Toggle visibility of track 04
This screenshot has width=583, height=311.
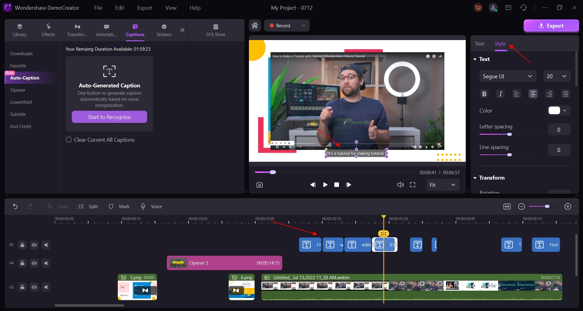tap(34, 263)
